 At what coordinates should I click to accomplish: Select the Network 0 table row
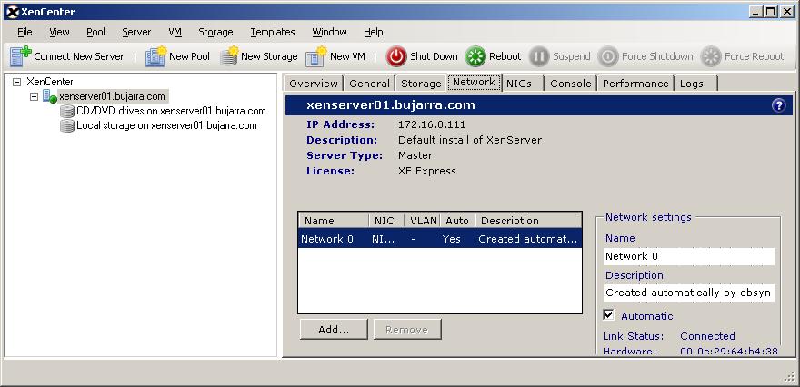point(440,239)
